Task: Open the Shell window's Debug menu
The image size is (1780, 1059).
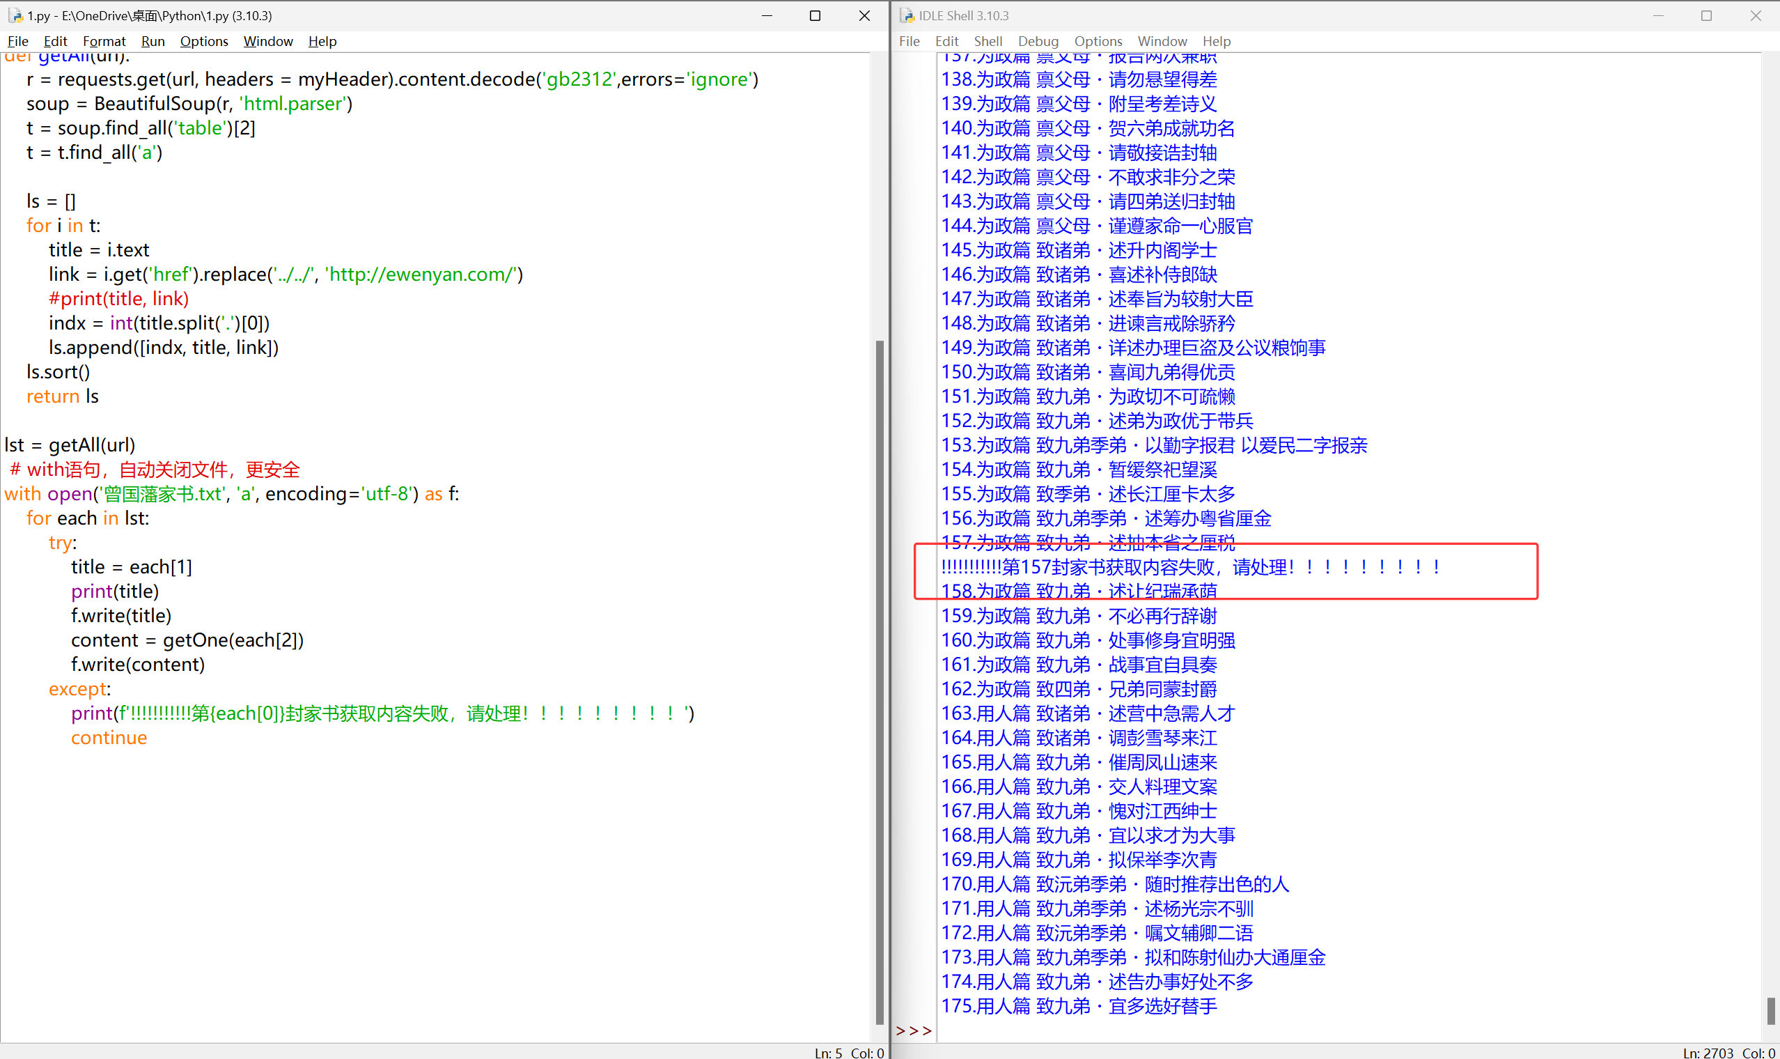Action: (x=1038, y=41)
